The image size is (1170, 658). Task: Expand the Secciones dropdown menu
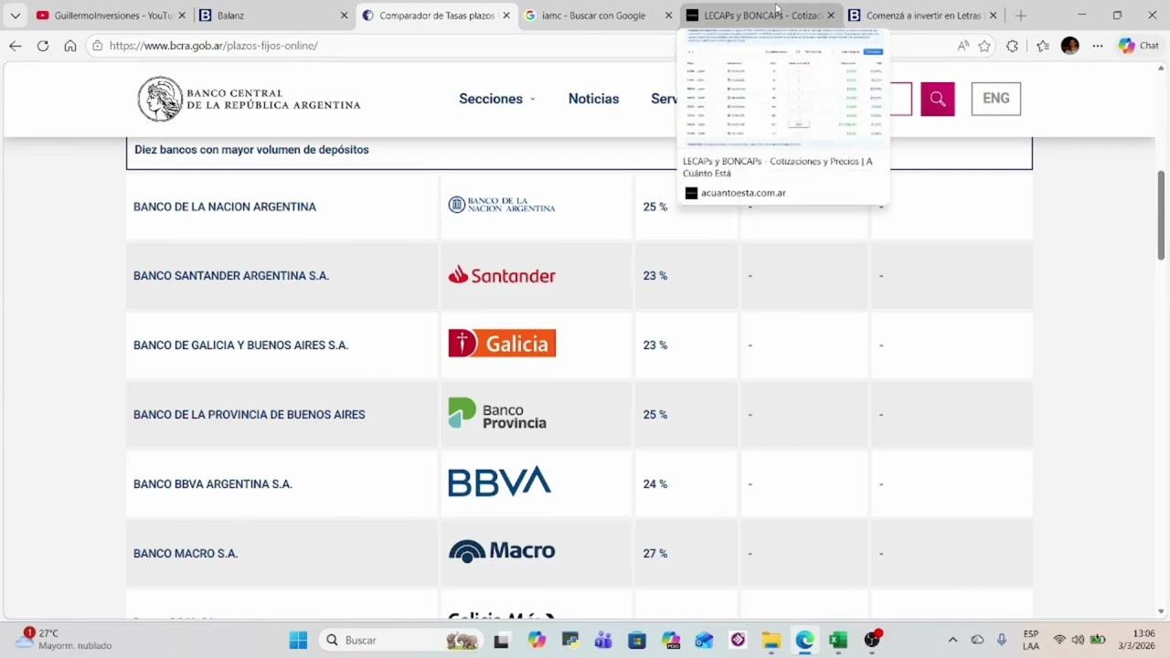[x=497, y=99]
